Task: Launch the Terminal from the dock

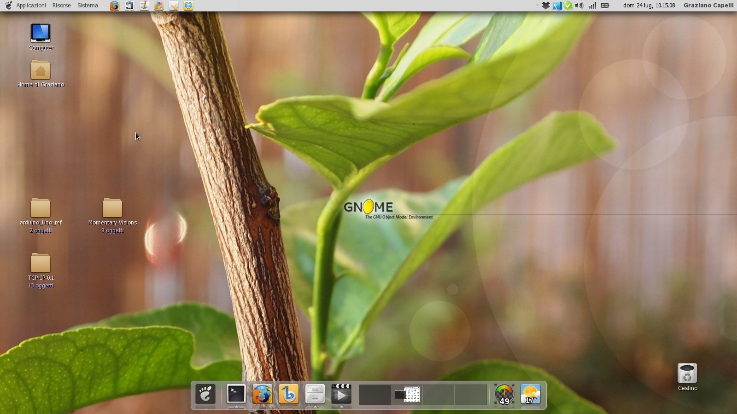Action: click(x=236, y=394)
